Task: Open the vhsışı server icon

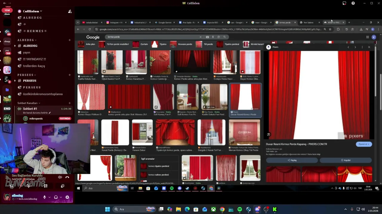Action: coord(7,42)
